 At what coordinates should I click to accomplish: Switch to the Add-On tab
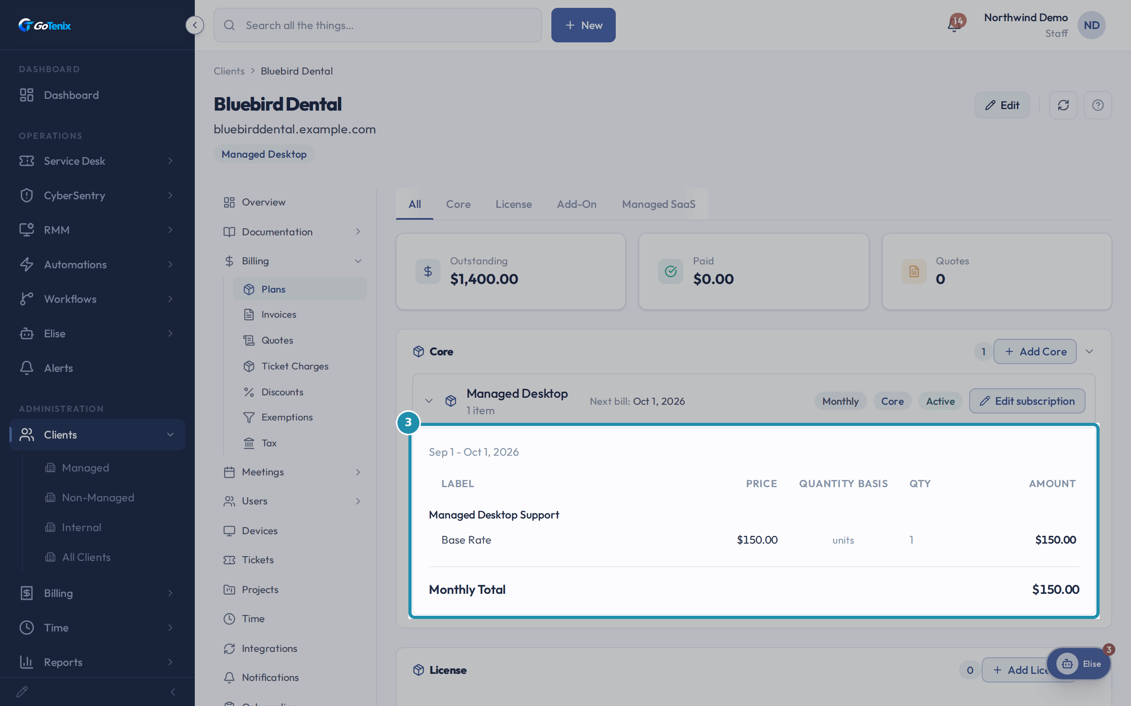[577, 204]
